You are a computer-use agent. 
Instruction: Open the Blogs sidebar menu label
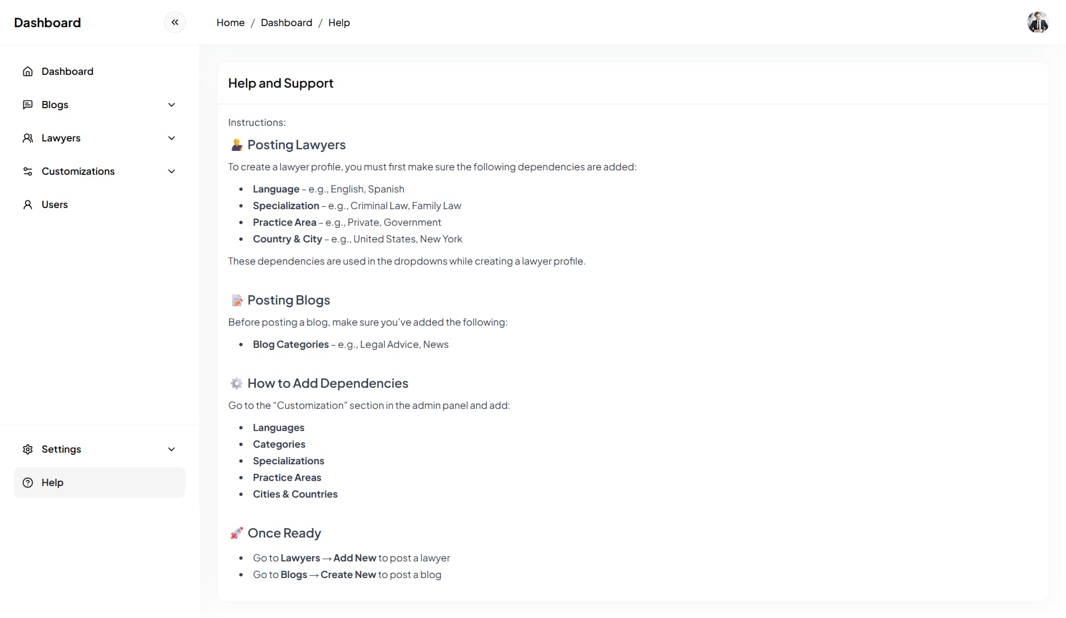click(55, 105)
